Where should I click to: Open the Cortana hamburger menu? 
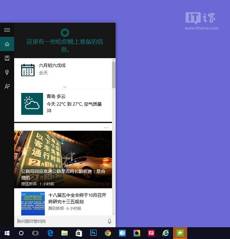point(7,30)
